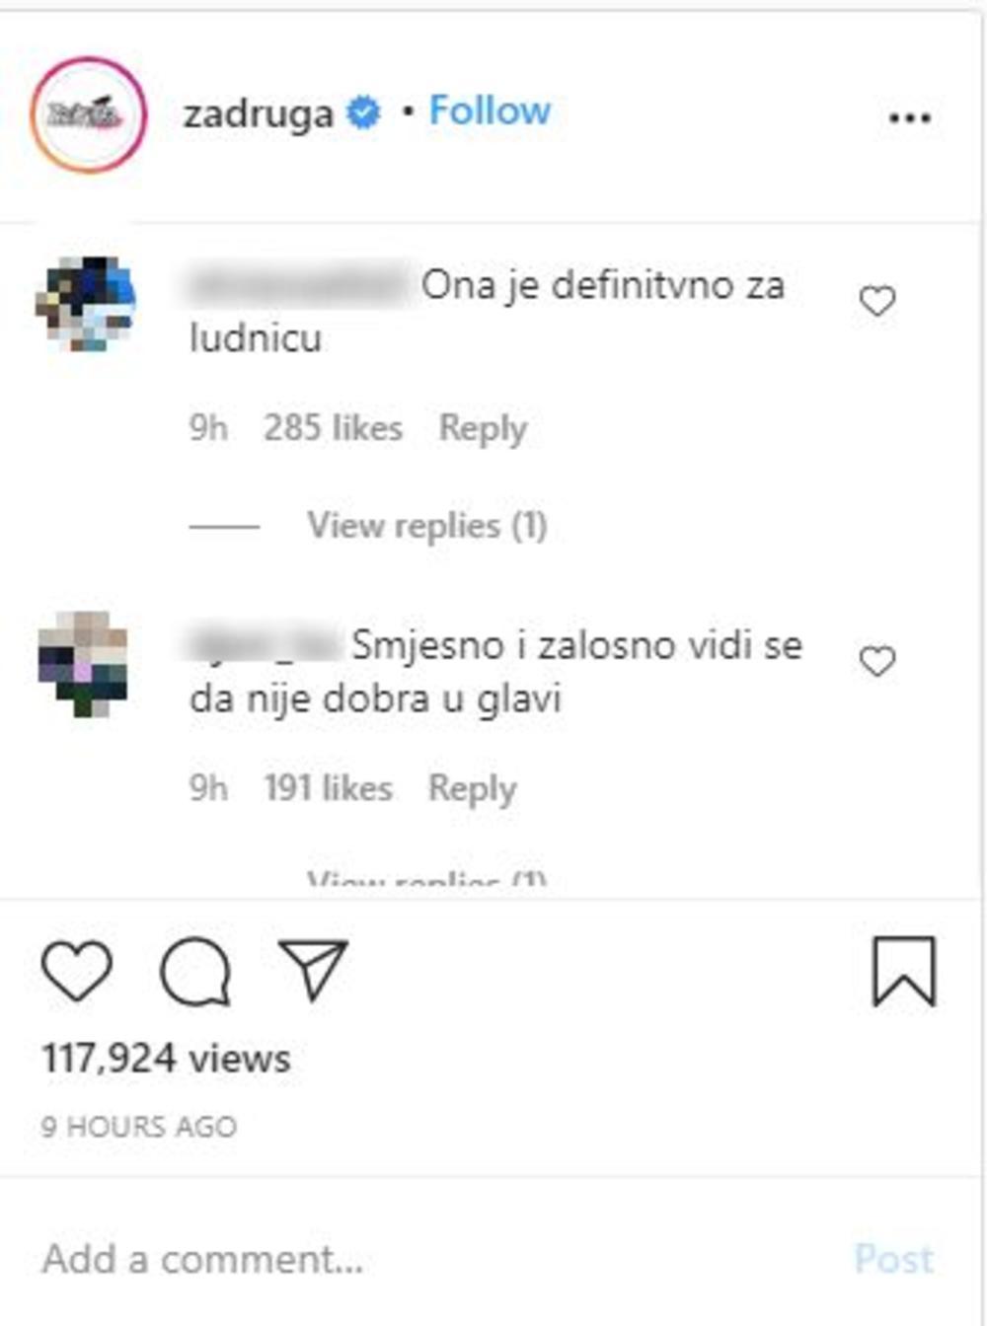Reply to the comment with 191 likes
The image size is (987, 1326).
pos(472,789)
